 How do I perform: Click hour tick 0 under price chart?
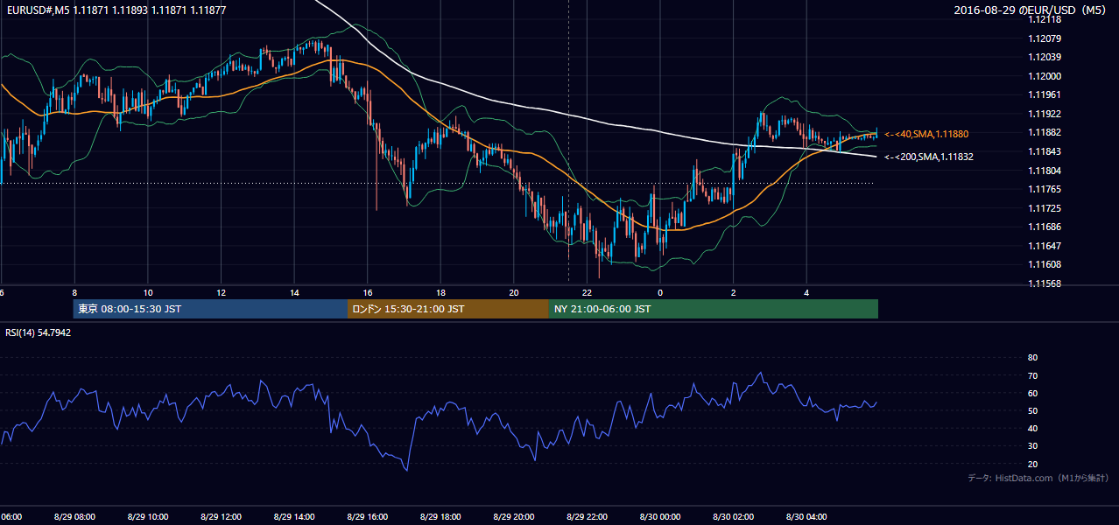660,293
